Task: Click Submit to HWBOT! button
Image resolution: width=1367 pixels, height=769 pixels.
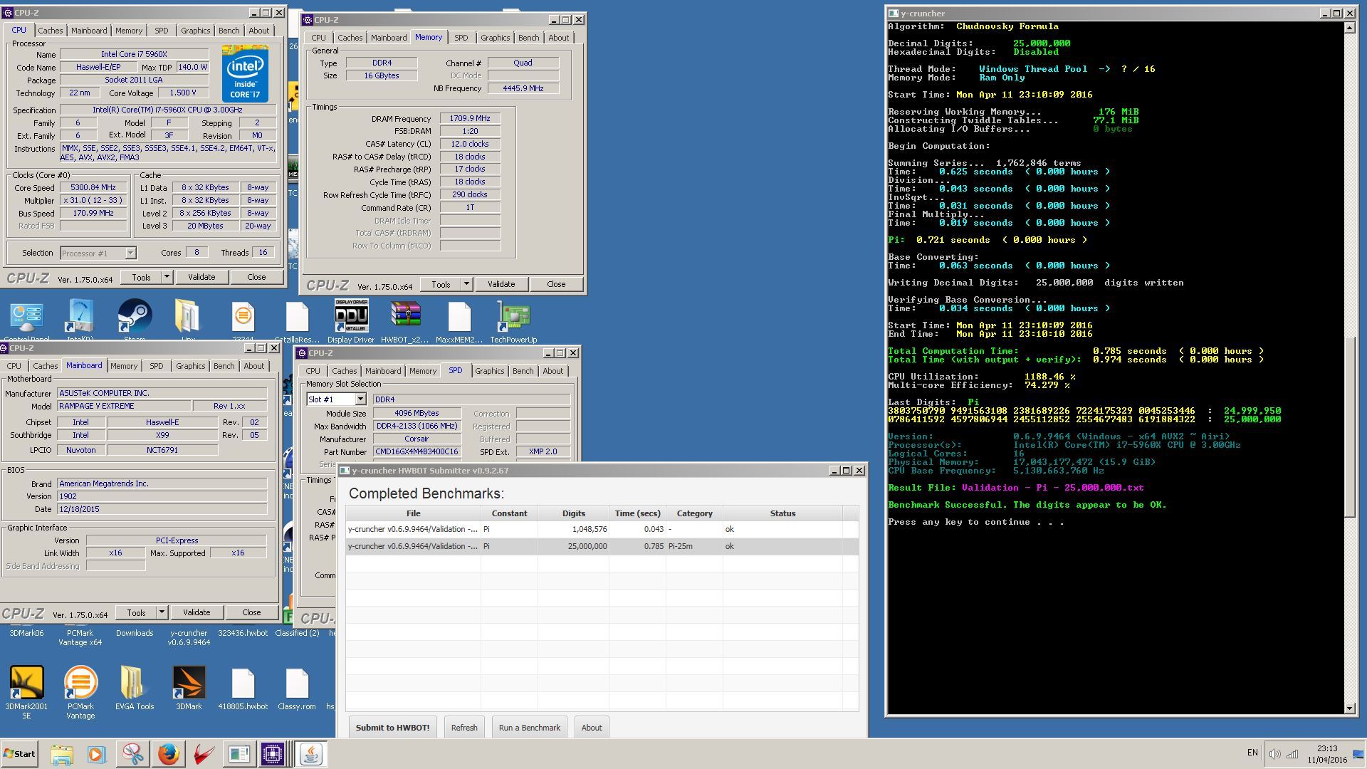Action: pyautogui.click(x=392, y=728)
